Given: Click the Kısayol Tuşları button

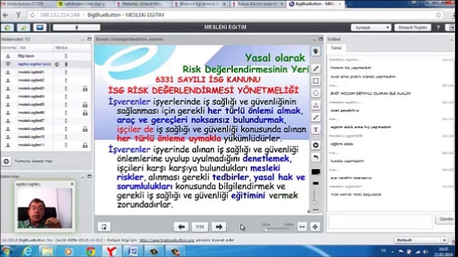Looking at the screenshot, I should tap(413, 27).
